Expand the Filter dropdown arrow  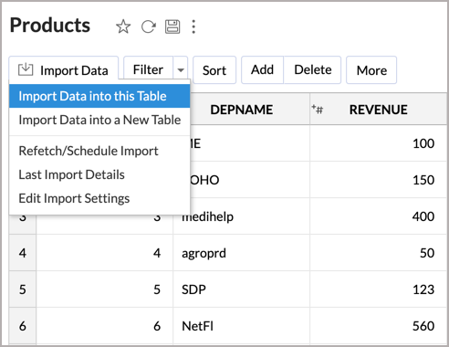click(181, 70)
